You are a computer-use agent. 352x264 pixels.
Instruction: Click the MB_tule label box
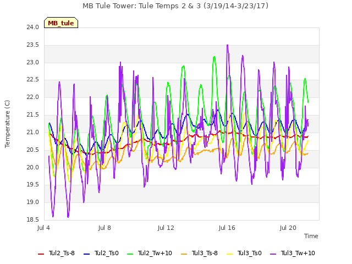(x=61, y=23)
